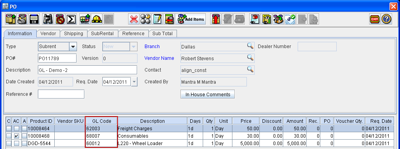Click the yellow sheet with eye icon
This screenshot has height=149, width=400.
pyautogui.click(x=266, y=19)
